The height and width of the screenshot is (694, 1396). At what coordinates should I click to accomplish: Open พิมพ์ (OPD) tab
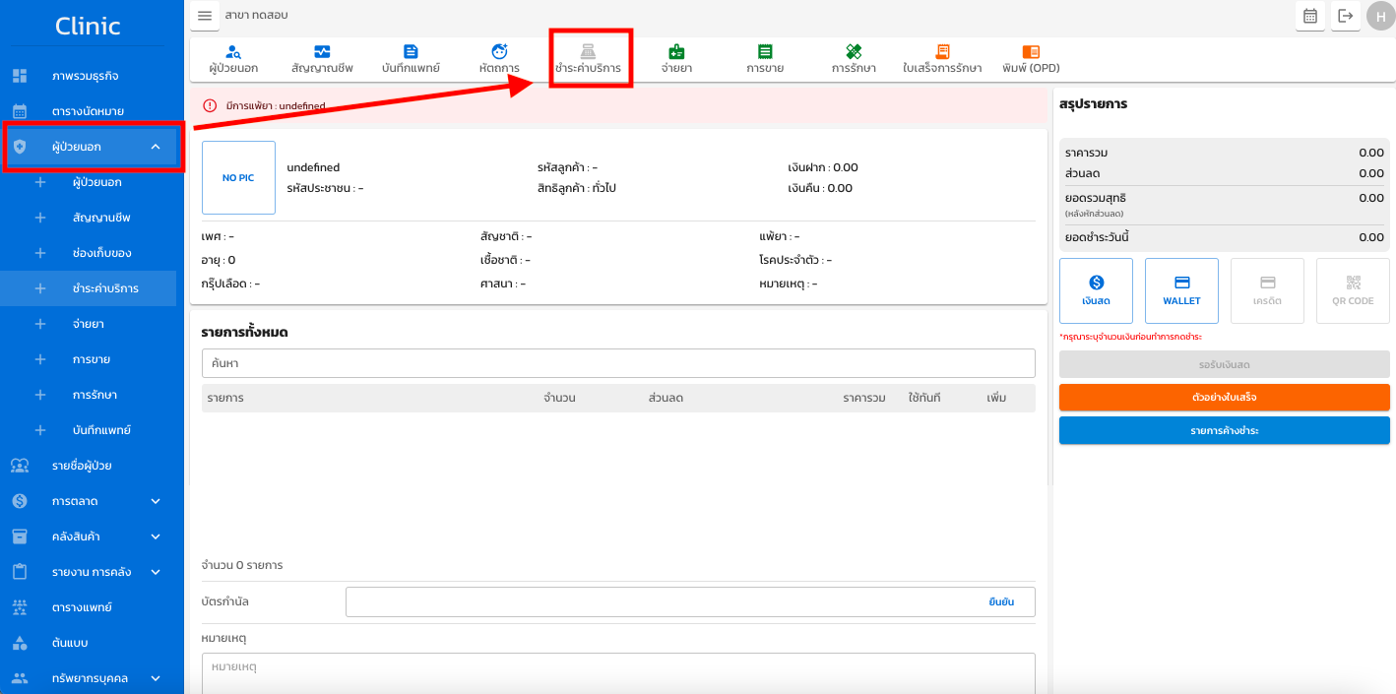[1031, 59]
